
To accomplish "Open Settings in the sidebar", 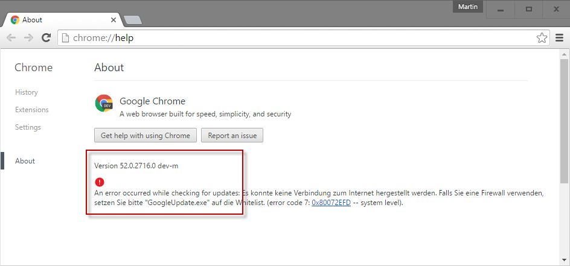I will click(28, 127).
